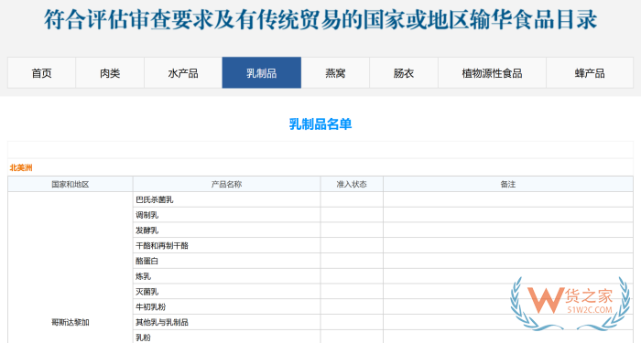Click the 酪蛋白 product cell

point(226,261)
